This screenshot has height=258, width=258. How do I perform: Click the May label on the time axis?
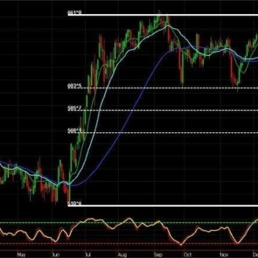[x=21, y=255]
